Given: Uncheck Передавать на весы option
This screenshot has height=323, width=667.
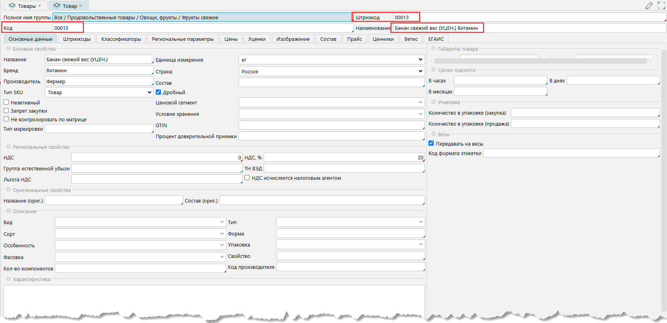Looking at the screenshot, I should (x=431, y=144).
